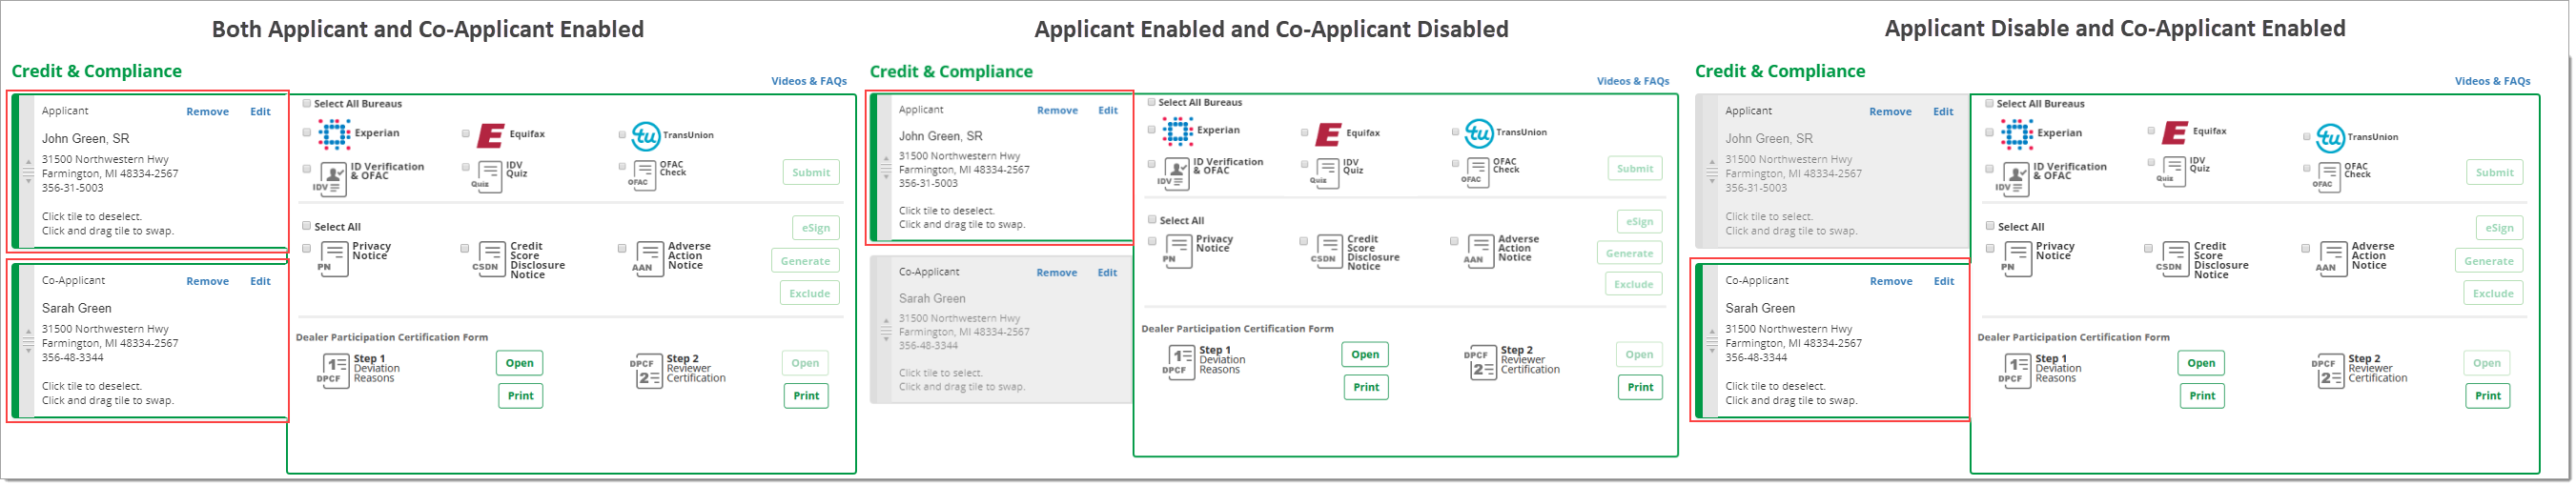Click IDV Quiz icon in Both Enabled section
The width and height of the screenshot is (2576, 486).
point(488,176)
